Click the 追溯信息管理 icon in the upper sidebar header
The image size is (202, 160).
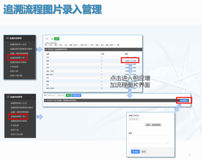(7, 38)
